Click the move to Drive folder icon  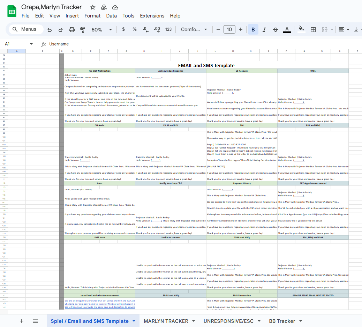(x=104, y=7)
